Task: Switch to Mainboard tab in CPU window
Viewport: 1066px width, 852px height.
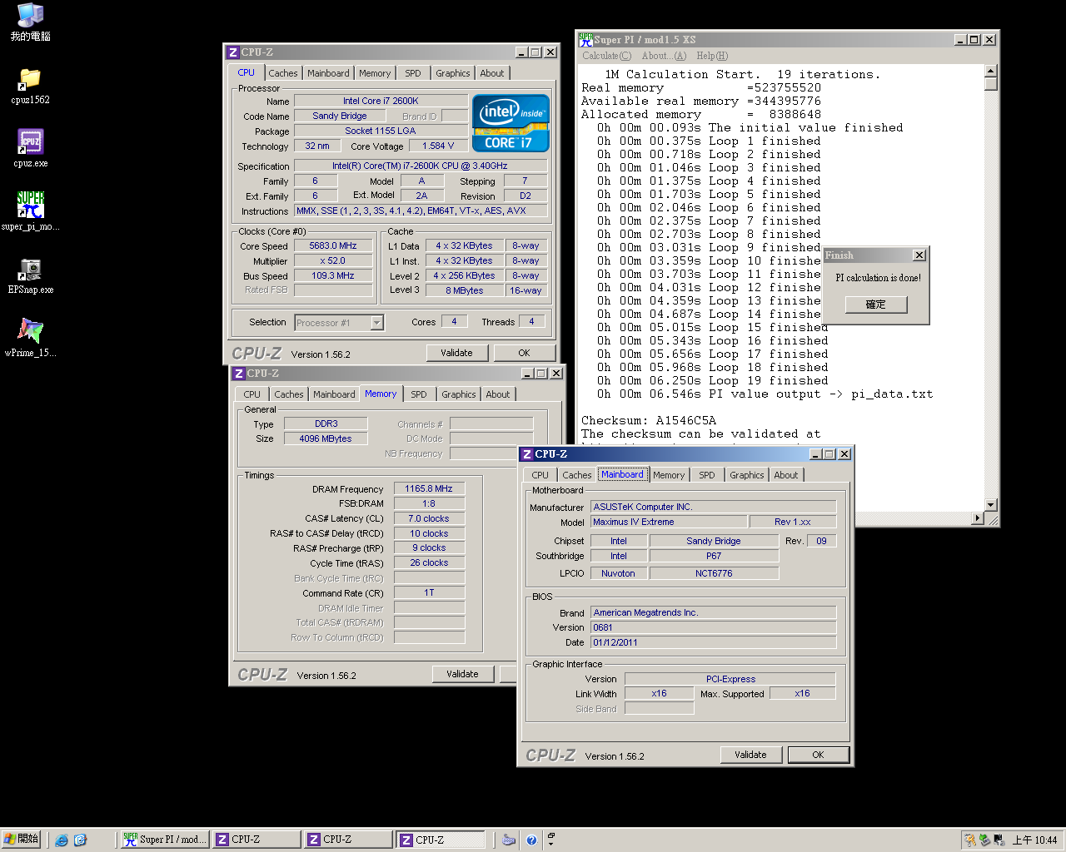Action: [328, 73]
